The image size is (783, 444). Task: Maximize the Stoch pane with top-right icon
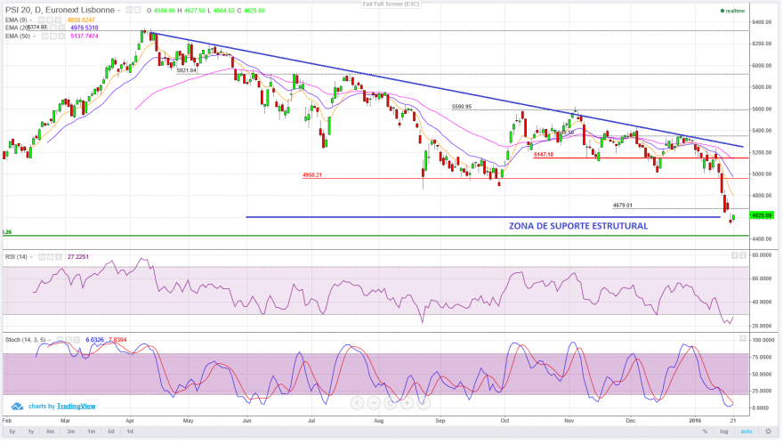tap(743, 339)
